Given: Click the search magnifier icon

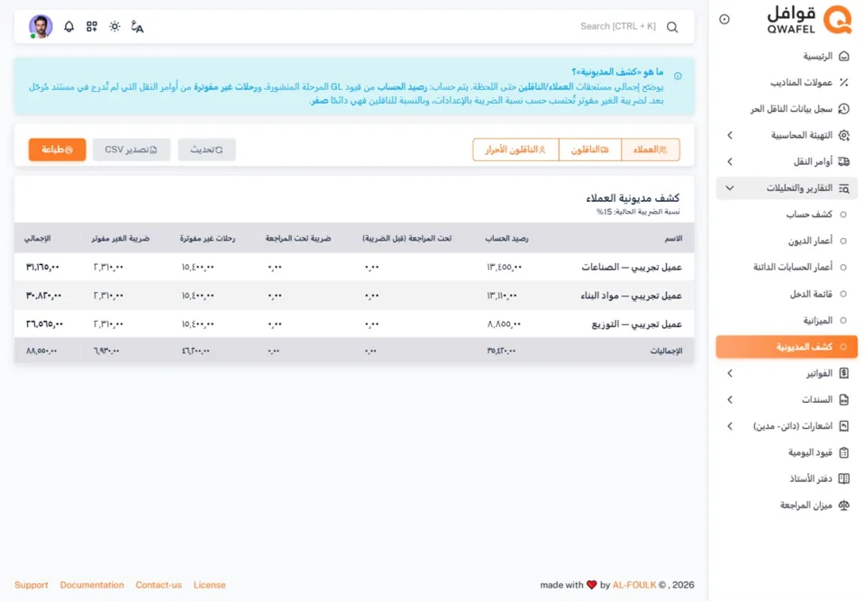Looking at the screenshot, I should click(672, 27).
